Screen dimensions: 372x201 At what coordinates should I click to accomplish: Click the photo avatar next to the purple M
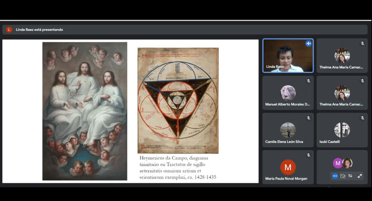point(347,163)
